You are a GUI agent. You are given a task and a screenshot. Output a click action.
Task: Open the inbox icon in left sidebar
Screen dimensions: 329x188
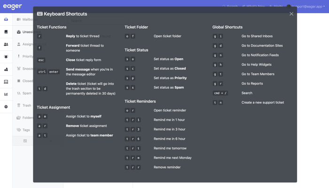(6, 19)
